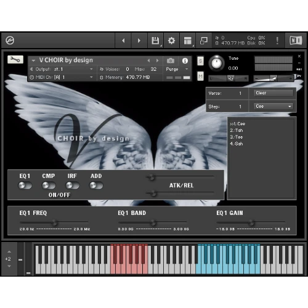Select syllable 3:Tee in the list

point(237,137)
